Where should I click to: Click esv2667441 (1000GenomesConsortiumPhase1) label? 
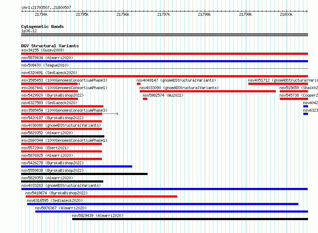[64, 88]
